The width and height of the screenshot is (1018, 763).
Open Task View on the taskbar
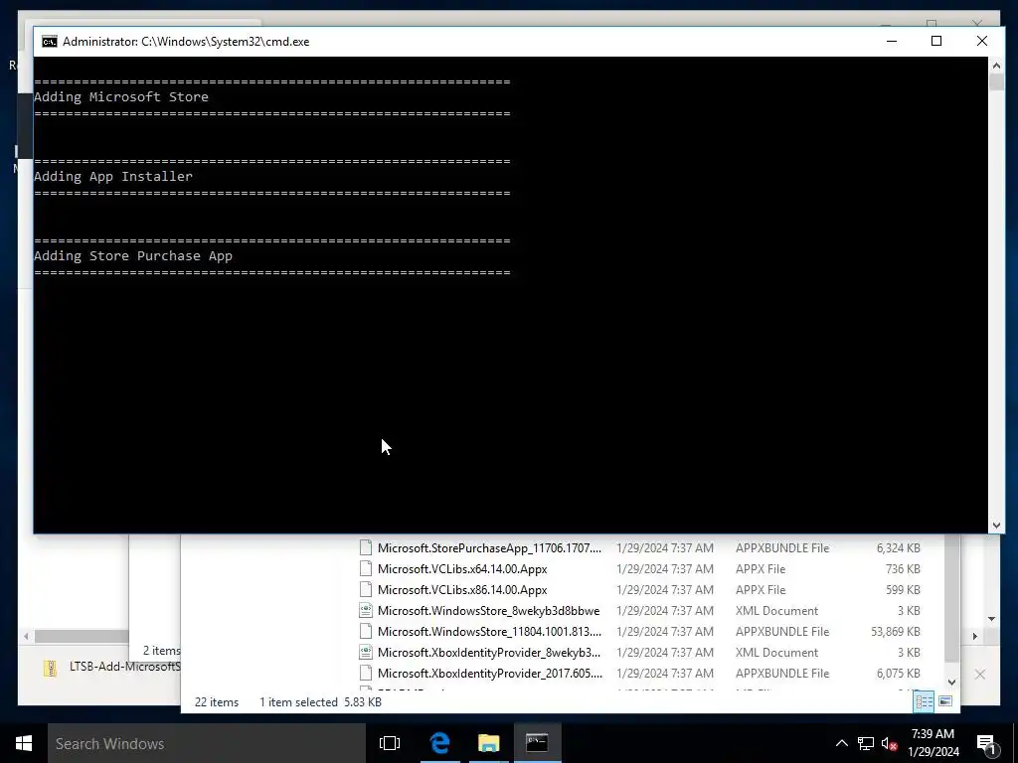pyautogui.click(x=390, y=743)
